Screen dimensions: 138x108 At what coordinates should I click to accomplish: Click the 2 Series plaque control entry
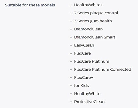(x=96, y=13)
